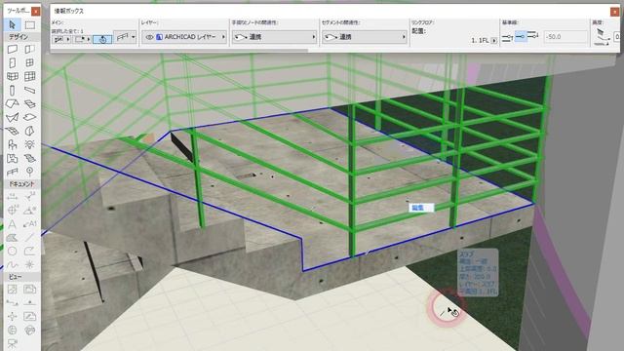Open railing settings dialog dropdown button
This screenshot has width=624, height=351.
coord(125,37)
